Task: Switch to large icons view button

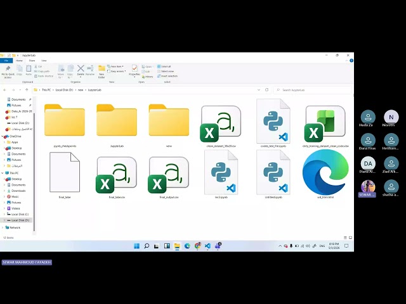Action: [x=350, y=237]
